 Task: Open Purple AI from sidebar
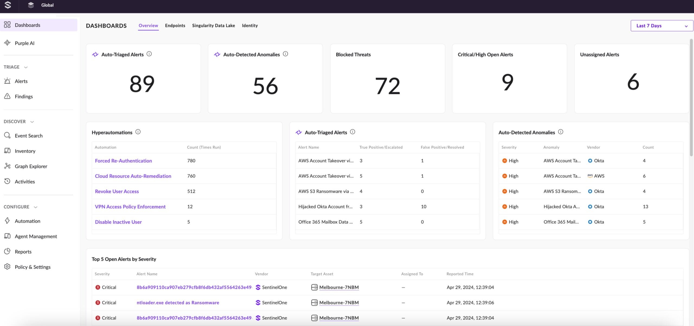pos(24,43)
